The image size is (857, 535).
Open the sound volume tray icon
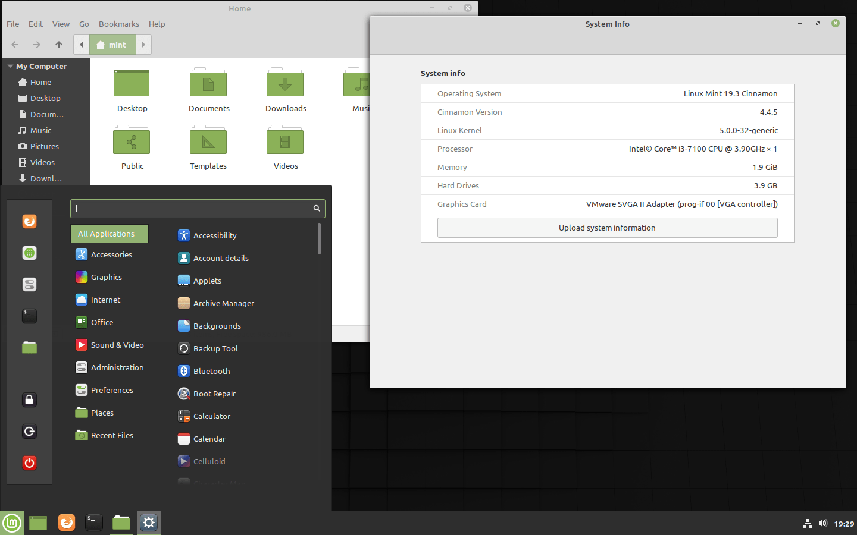pyautogui.click(x=823, y=524)
